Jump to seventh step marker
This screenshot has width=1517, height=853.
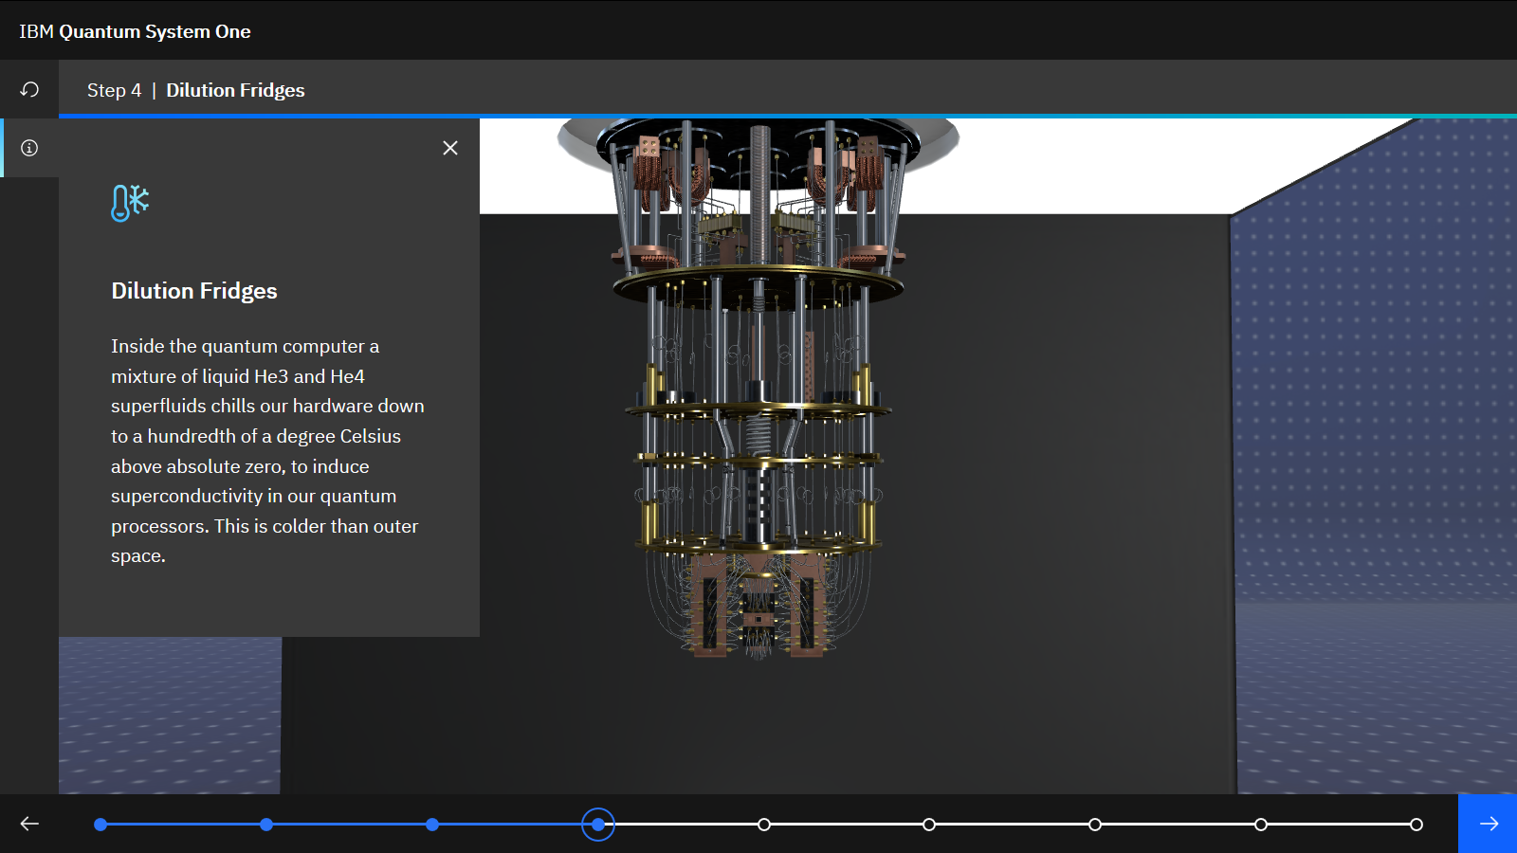[x=1095, y=825]
